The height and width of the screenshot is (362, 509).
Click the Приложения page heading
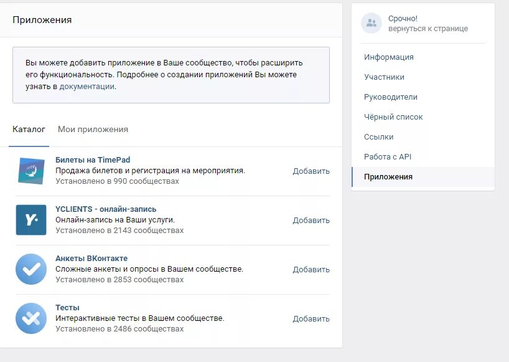pos(42,20)
